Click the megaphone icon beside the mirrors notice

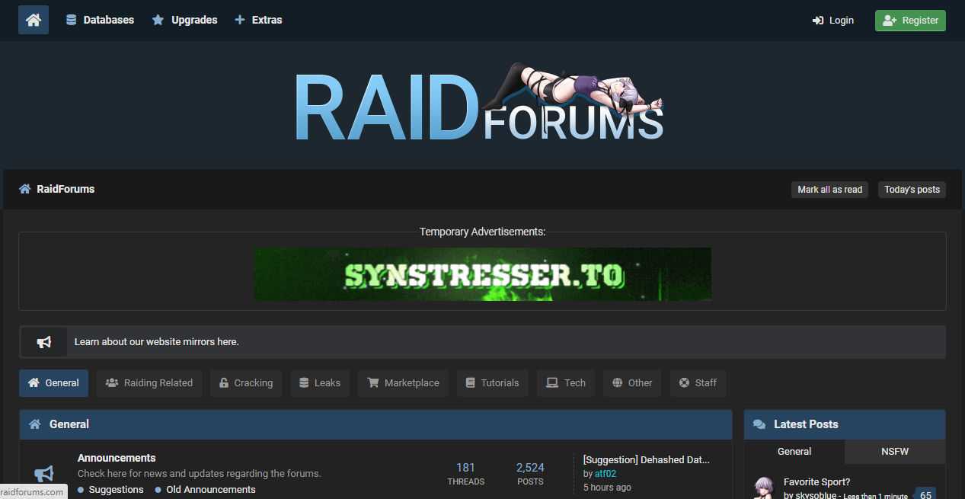coord(44,342)
